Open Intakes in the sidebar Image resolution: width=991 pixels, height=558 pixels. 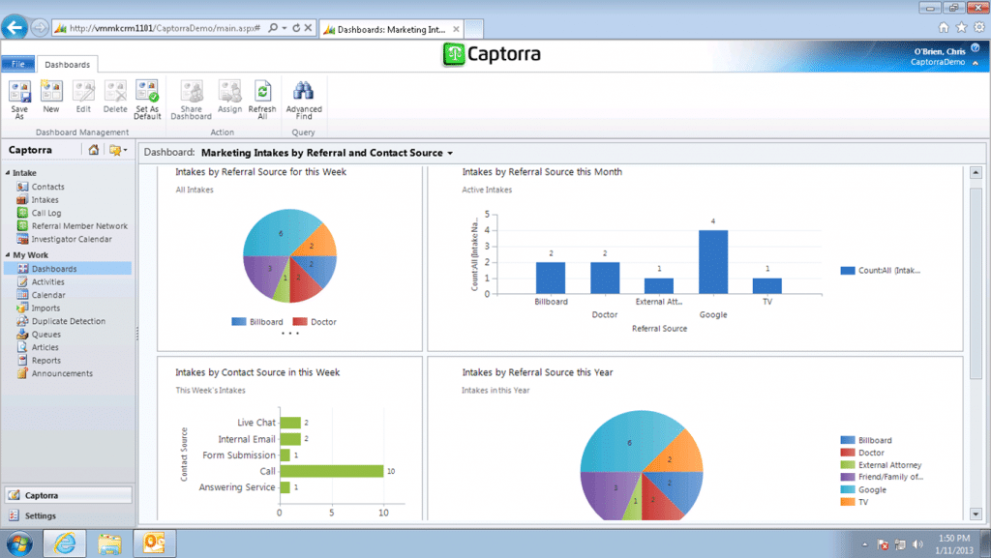click(x=45, y=200)
